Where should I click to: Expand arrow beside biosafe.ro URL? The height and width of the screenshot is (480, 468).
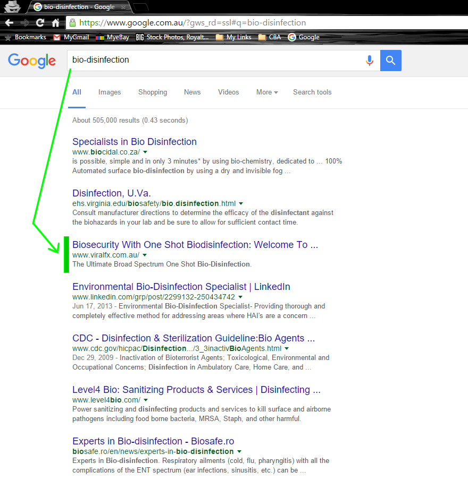(239, 451)
